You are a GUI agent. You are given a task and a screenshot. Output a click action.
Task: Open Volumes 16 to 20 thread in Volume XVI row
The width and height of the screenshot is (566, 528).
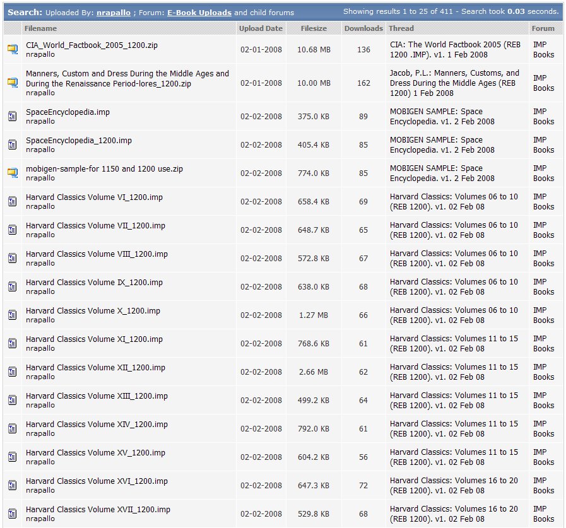click(x=454, y=485)
